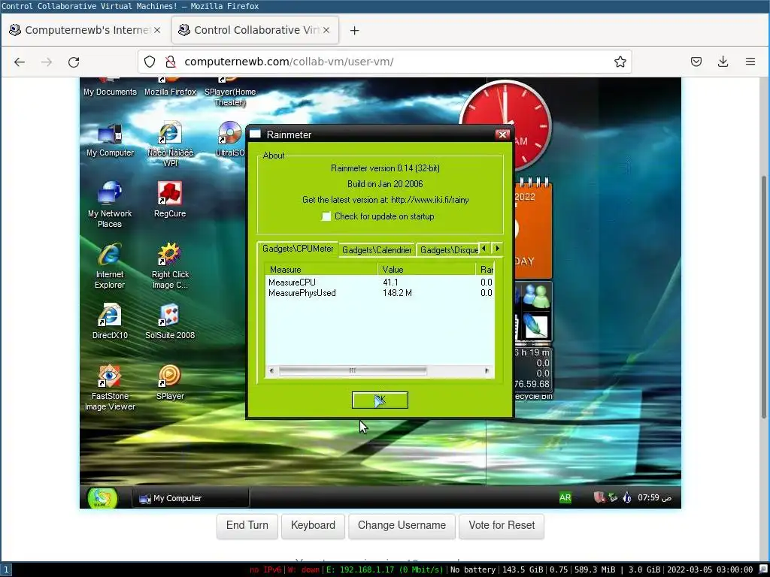
Task: Switch to the Gadgets\Disque tab
Action: 448,249
